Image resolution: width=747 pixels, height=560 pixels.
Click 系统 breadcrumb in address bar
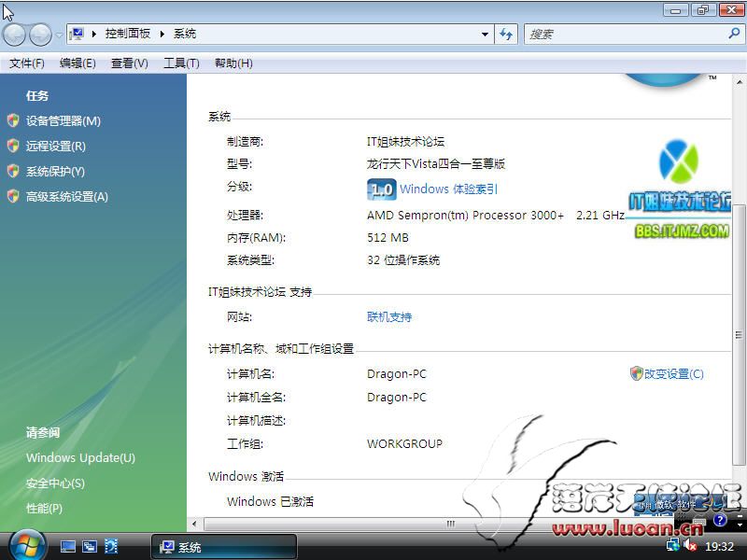click(x=185, y=34)
